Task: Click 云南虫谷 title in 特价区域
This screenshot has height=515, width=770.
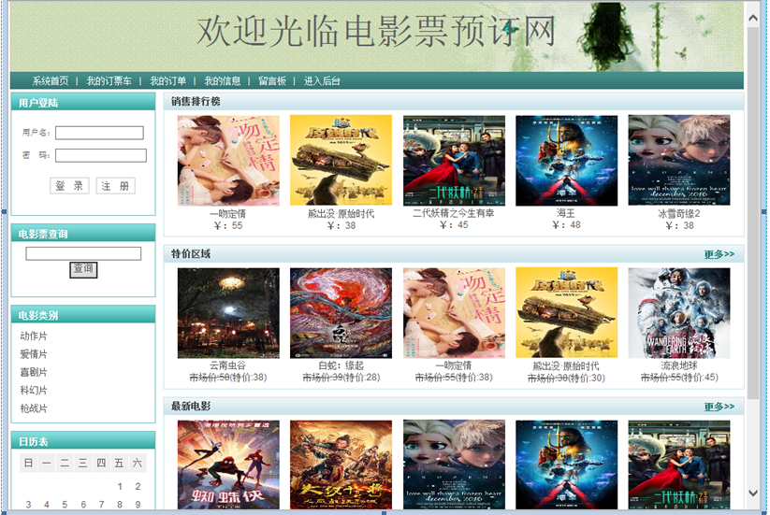Action: (x=228, y=365)
